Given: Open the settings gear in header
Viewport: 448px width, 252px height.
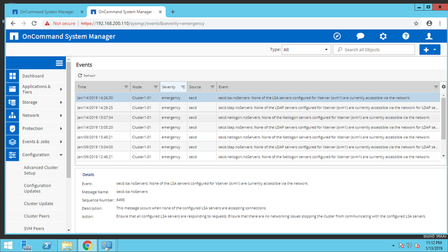Looking at the screenshot, I should click(x=383, y=37).
